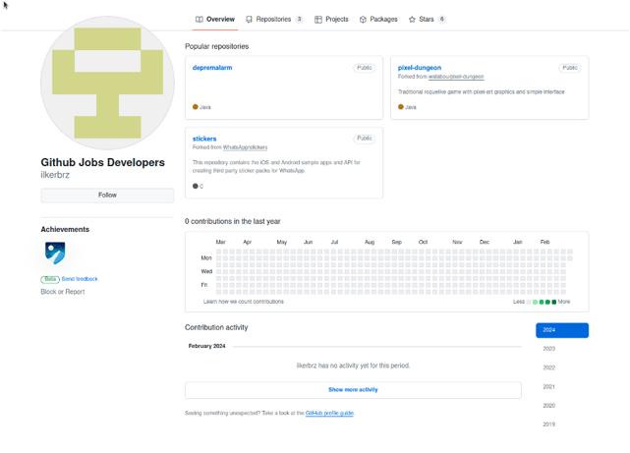Click Public badge on depremalarm card

(365, 68)
